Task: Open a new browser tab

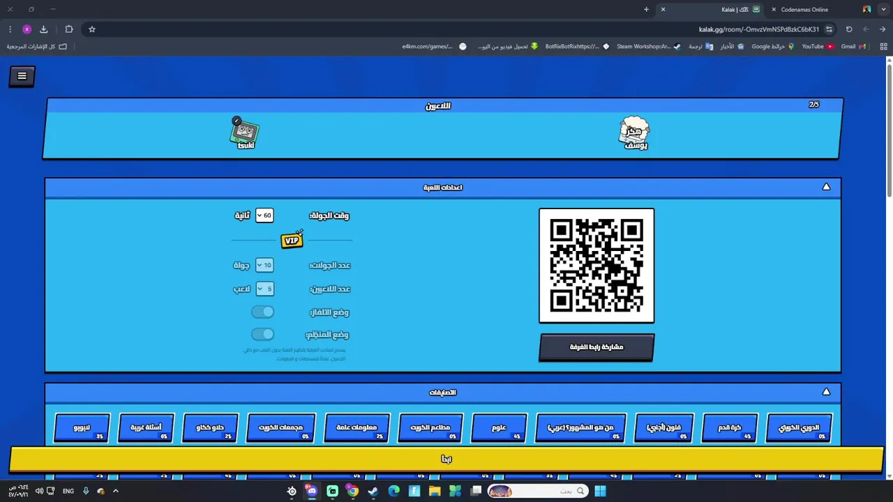Action: [x=646, y=10]
